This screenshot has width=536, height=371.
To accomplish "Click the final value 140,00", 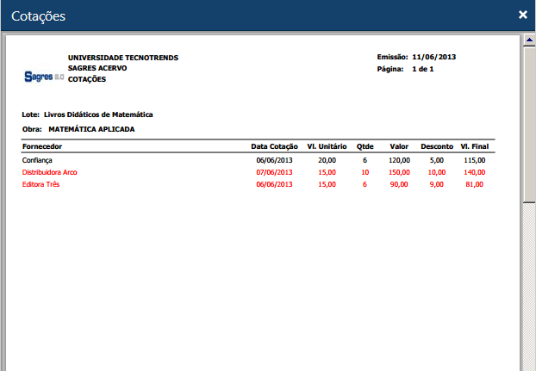I will (x=474, y=172).
